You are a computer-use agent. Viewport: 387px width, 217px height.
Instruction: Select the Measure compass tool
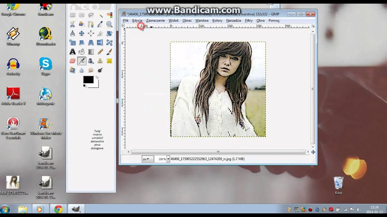click(x=73, y=33)
